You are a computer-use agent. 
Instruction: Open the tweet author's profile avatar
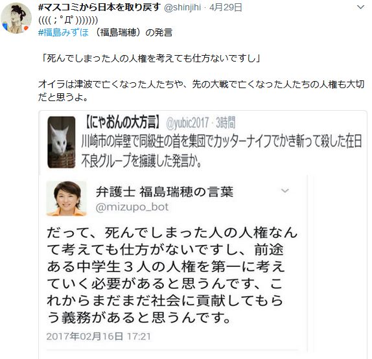pos(16,18)
